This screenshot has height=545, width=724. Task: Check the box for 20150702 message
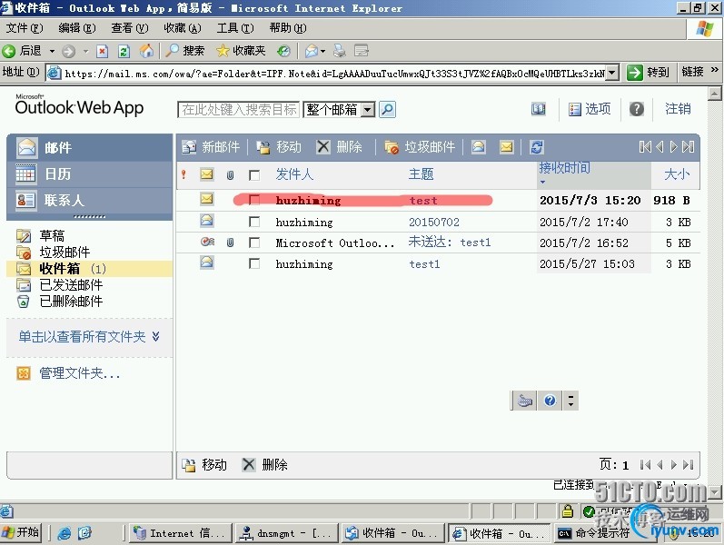(x=254, y=222)
